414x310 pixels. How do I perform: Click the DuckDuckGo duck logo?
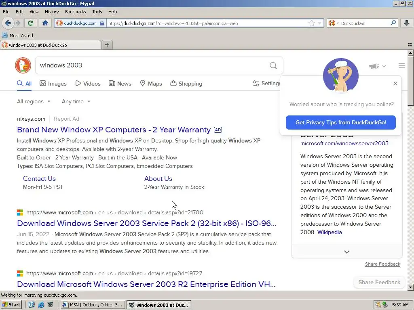[x=23, y=65]
